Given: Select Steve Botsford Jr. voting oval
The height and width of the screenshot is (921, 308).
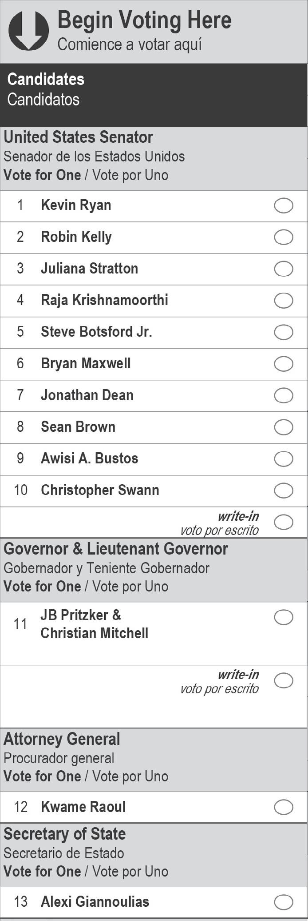Looking at the screenshot, I should [283, 332].
